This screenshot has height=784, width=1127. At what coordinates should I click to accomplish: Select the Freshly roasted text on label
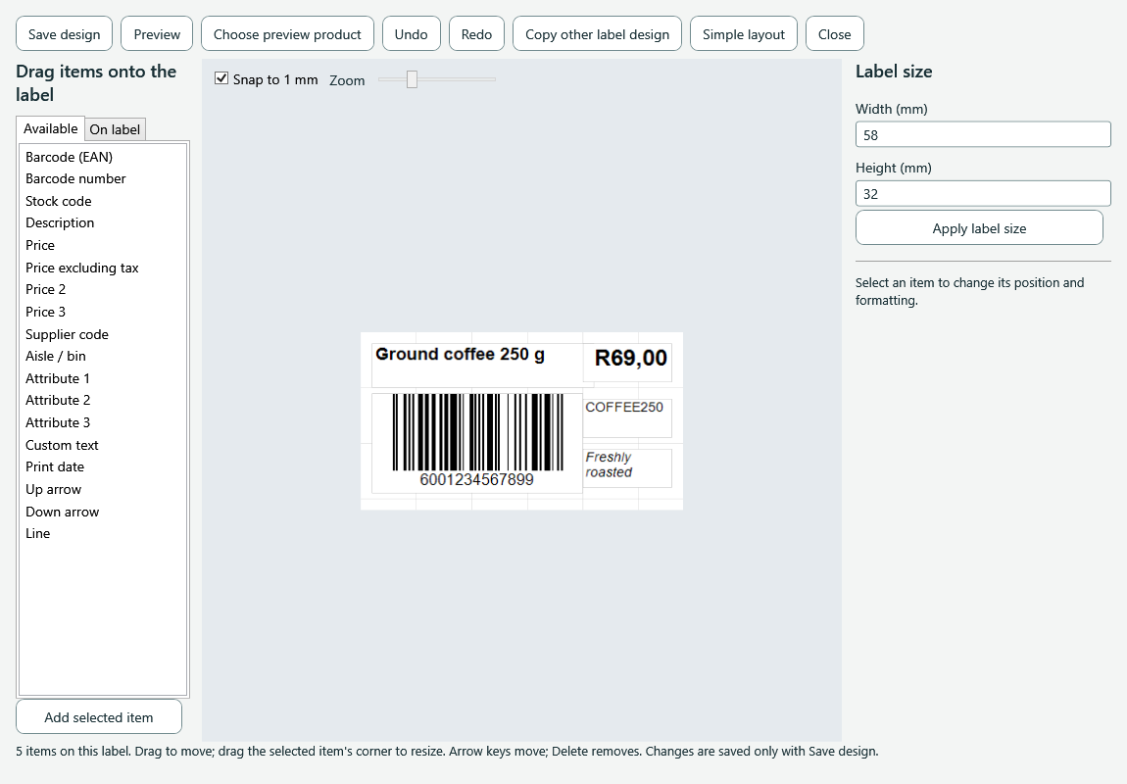(x=627, y=467)
